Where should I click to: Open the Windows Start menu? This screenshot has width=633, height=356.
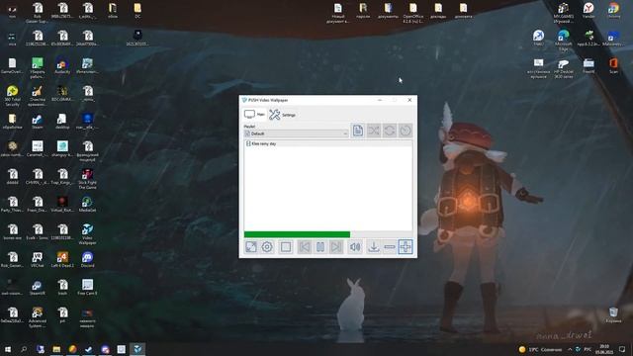click(x=8, y=349)
